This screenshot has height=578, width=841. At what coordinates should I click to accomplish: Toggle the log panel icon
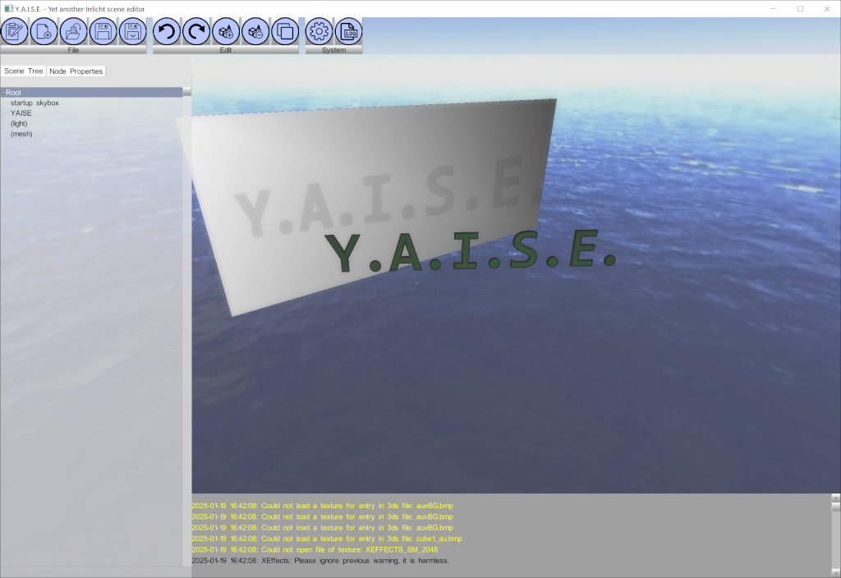click(348, 32)
